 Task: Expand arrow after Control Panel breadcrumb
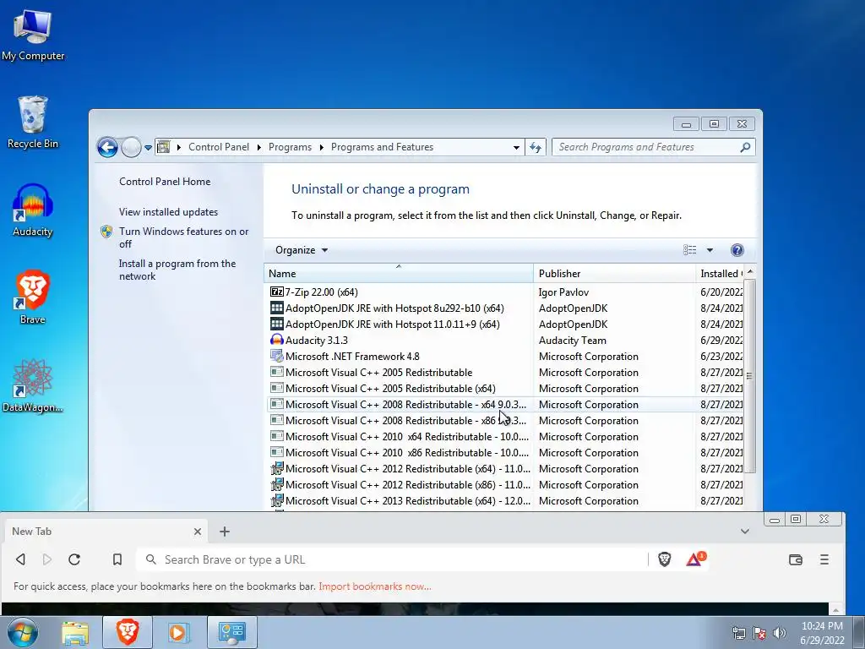[x=258, y=147]
